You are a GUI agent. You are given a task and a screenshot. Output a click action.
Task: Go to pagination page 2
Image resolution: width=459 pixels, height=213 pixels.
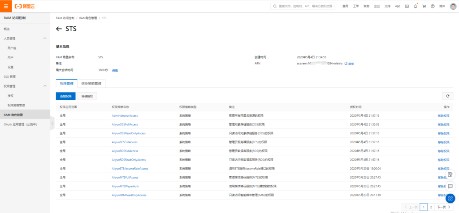click(431, 207)
